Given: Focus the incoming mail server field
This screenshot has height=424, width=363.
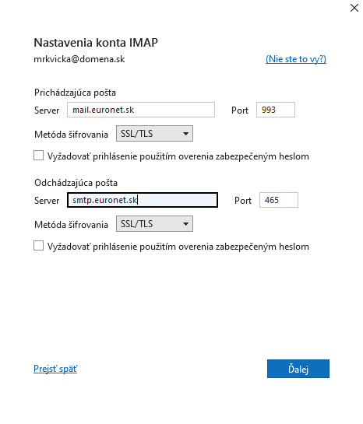Looking at the screenshot, I should coord(141,110).
